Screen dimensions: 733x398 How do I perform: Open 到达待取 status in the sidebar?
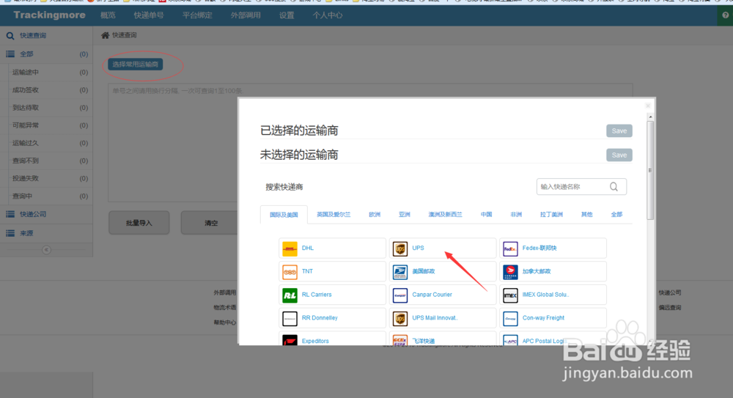(47, 108)
